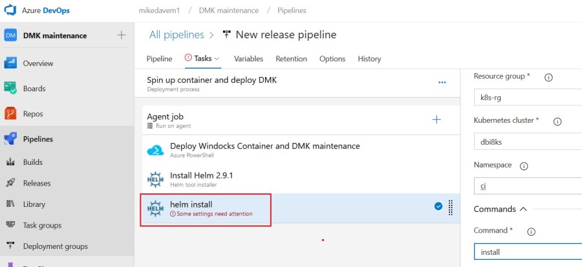Click the plus icon beside DMK maintenance

[121, 35]
